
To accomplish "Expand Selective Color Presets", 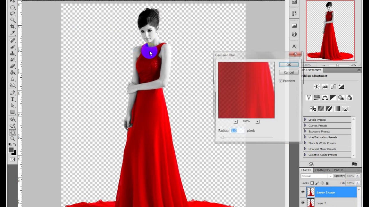I will point(305,155).
